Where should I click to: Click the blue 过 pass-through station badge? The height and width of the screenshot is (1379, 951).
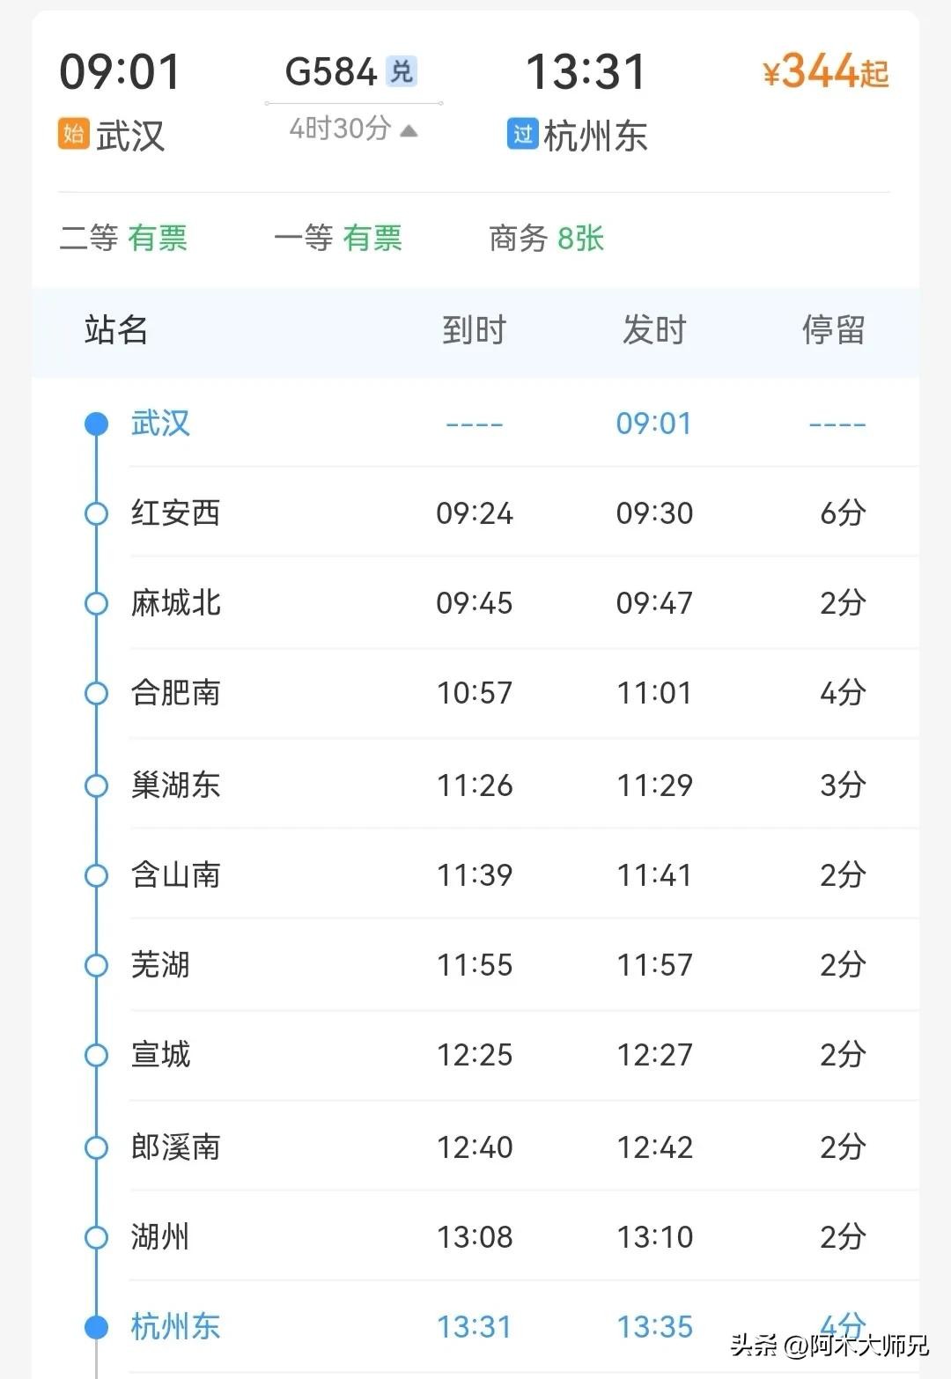click(522, 134)
